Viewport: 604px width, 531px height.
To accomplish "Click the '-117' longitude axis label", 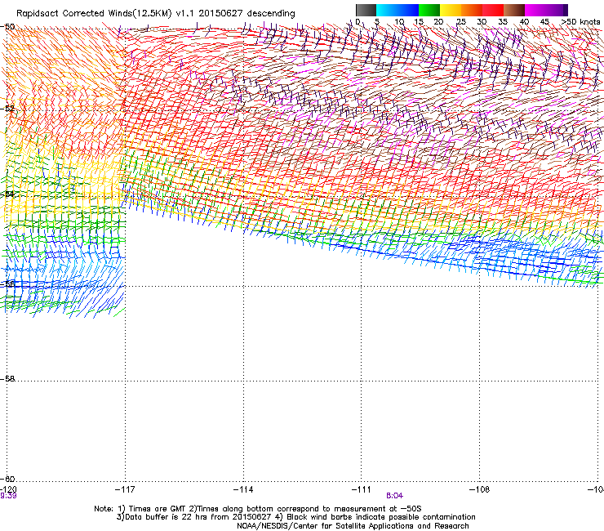I will click(125, 489).
